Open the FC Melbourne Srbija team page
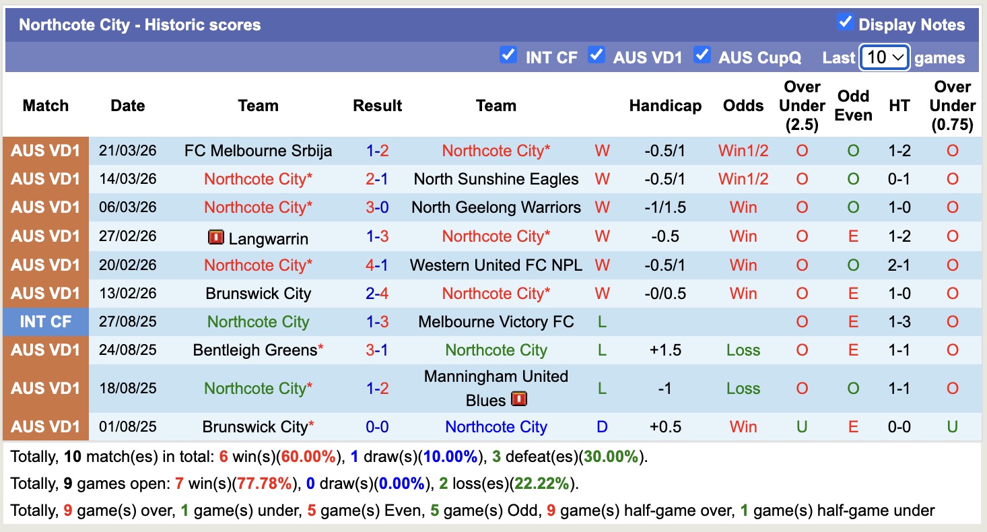Screen dimensions: 987x532 point(258,151)
